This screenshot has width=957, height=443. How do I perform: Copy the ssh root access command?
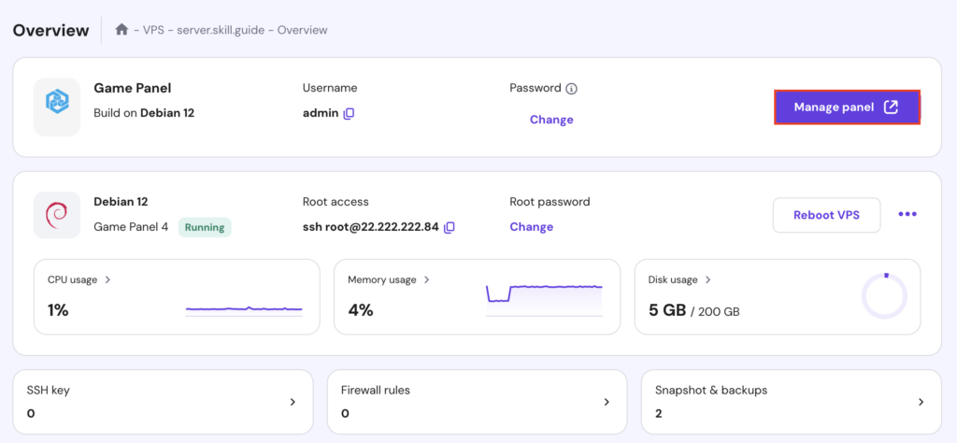click(450, 227)
